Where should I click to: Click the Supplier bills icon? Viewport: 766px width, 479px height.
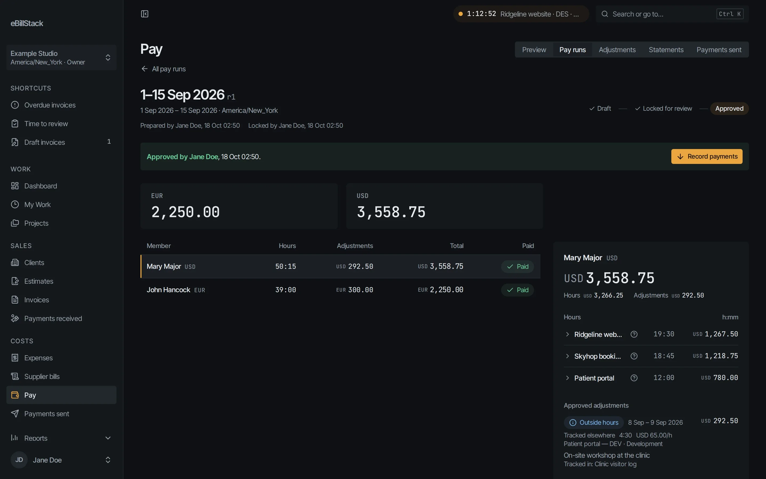(x=15, y=376)
